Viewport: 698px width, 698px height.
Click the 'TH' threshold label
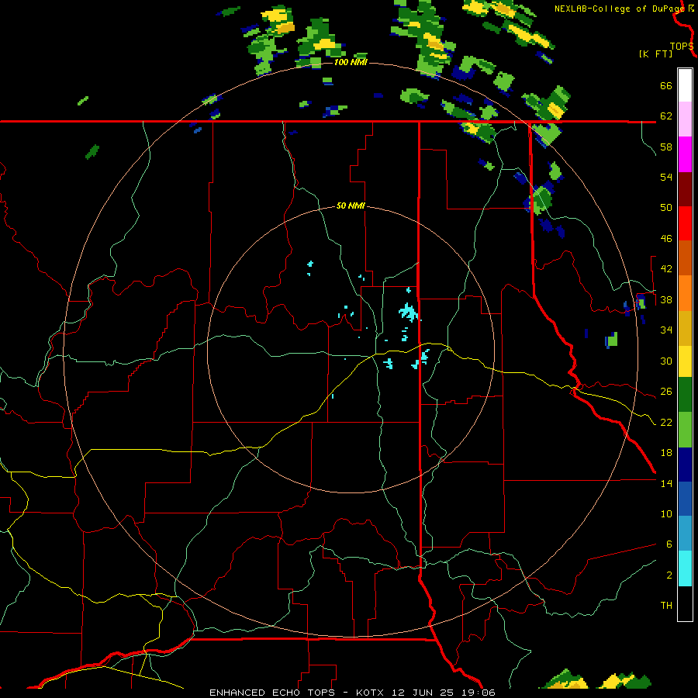pyautogui.click(x=666, y=605)
